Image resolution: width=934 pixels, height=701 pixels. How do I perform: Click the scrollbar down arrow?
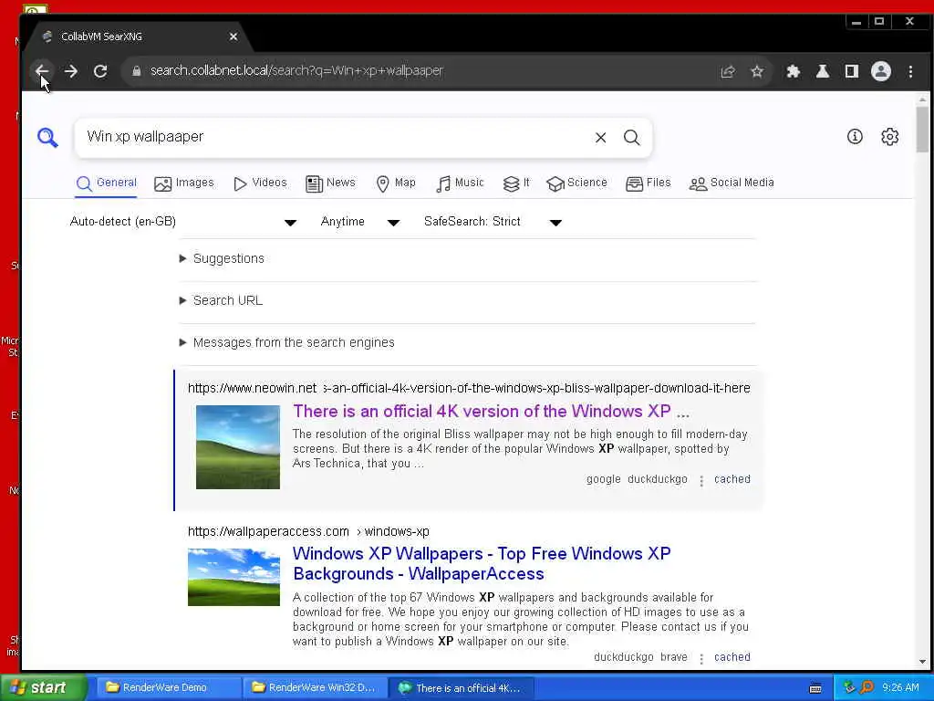pos(922,661)
